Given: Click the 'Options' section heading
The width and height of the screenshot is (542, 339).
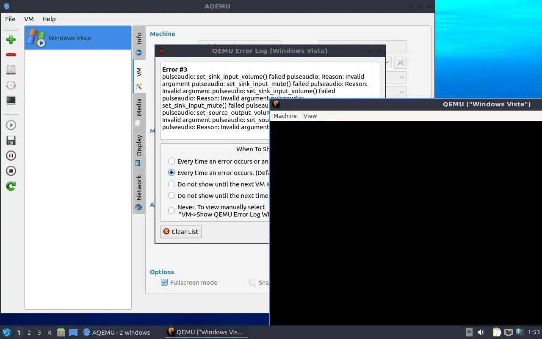Looking at the screenshot, I should point(162,272).
